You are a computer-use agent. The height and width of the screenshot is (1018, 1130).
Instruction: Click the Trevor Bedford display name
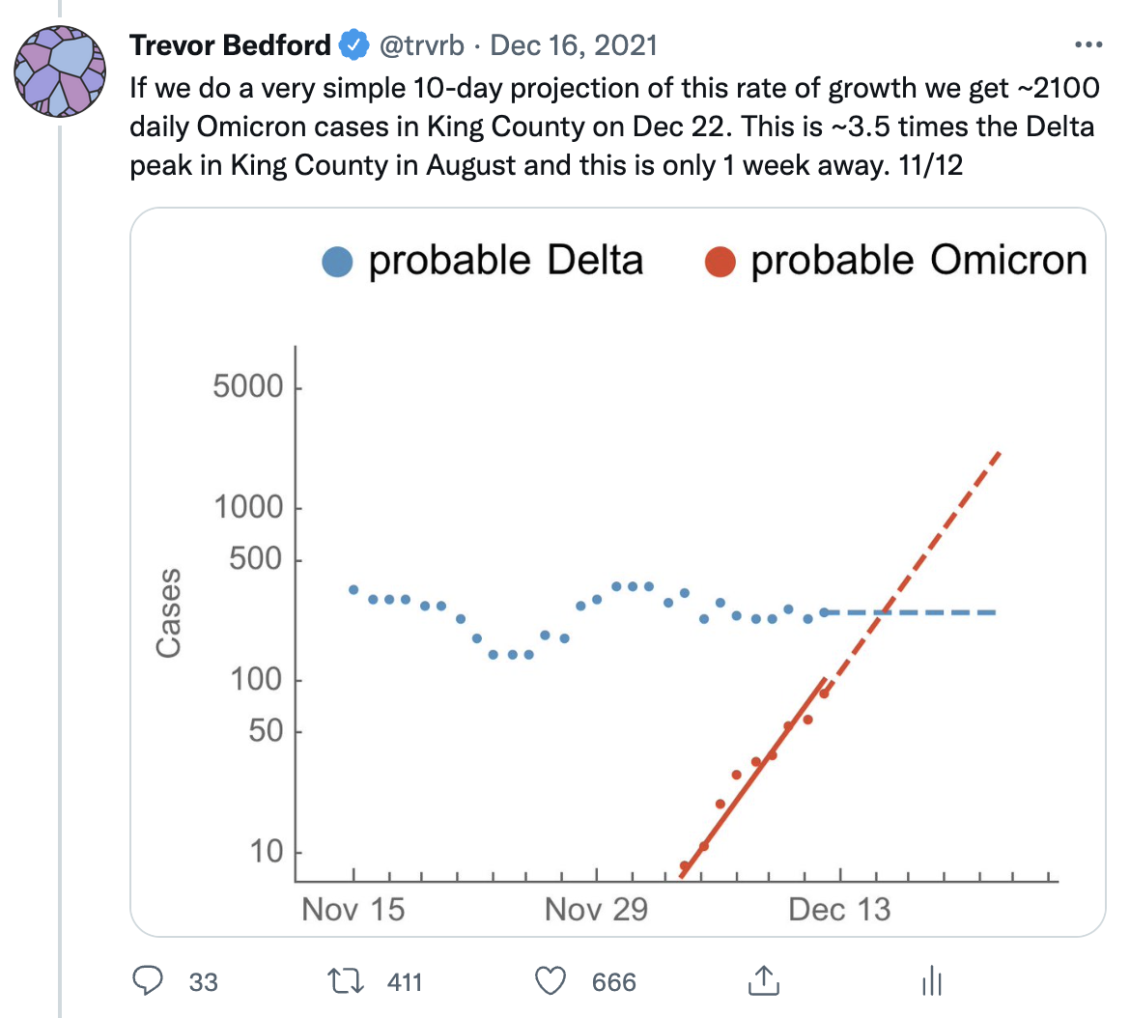point(230,44)
